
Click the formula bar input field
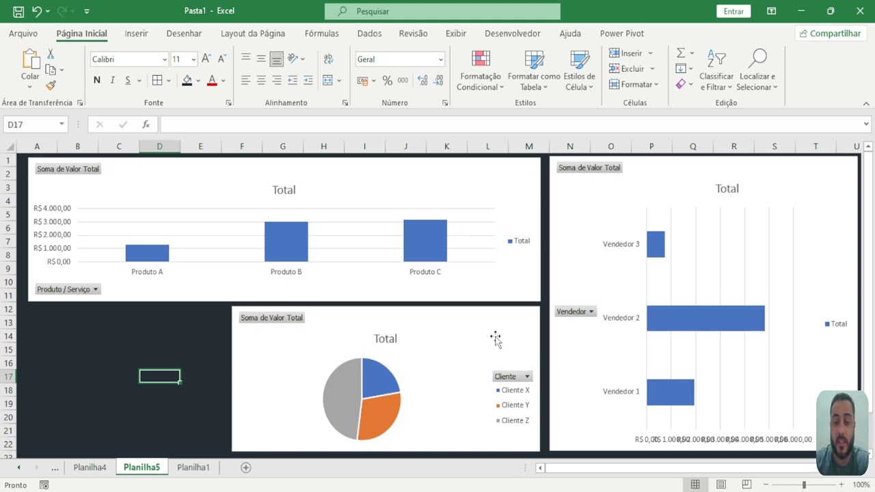(x=510, y=124)
